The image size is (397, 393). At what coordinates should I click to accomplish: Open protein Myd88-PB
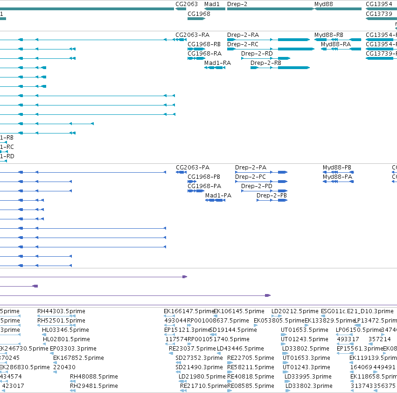click(337, 168)
